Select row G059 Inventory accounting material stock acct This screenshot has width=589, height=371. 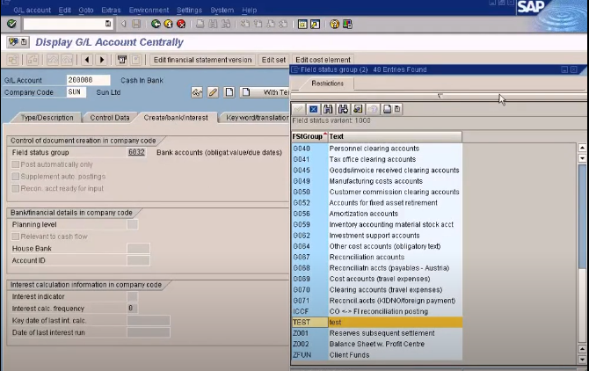pyautogui.click(x=377, y=224)
